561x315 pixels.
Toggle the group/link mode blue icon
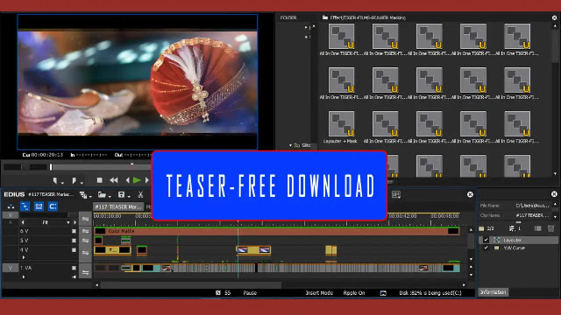(39, 206)
